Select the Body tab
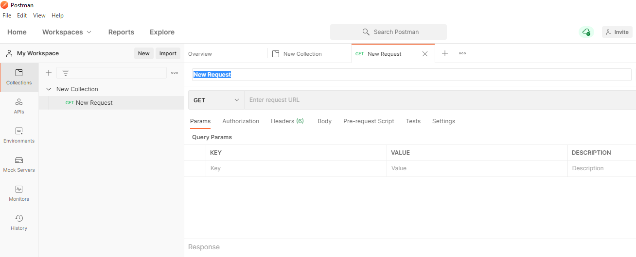636x257 pixels. (x=324, y=121)
